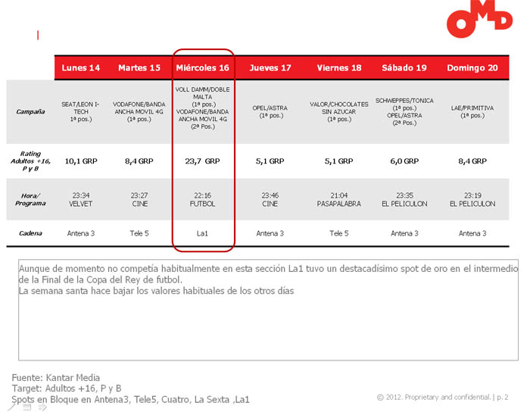Image resolution: width=530 pixels, height=412 pixels.
Task: Select the LAE/PRIMITIVA campaign cell
Action: 472,111
